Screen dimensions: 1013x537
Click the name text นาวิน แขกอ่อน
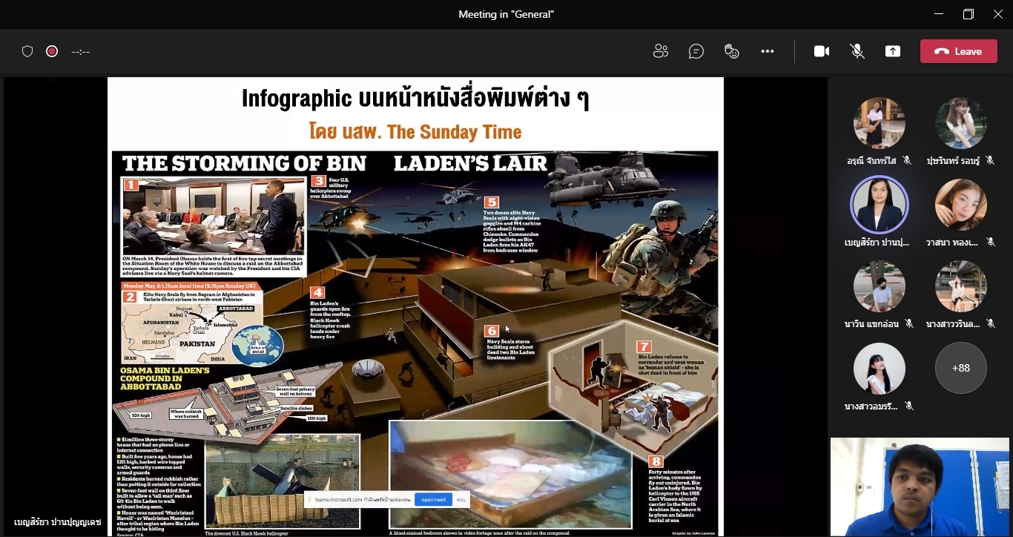[x=873, y=323]
